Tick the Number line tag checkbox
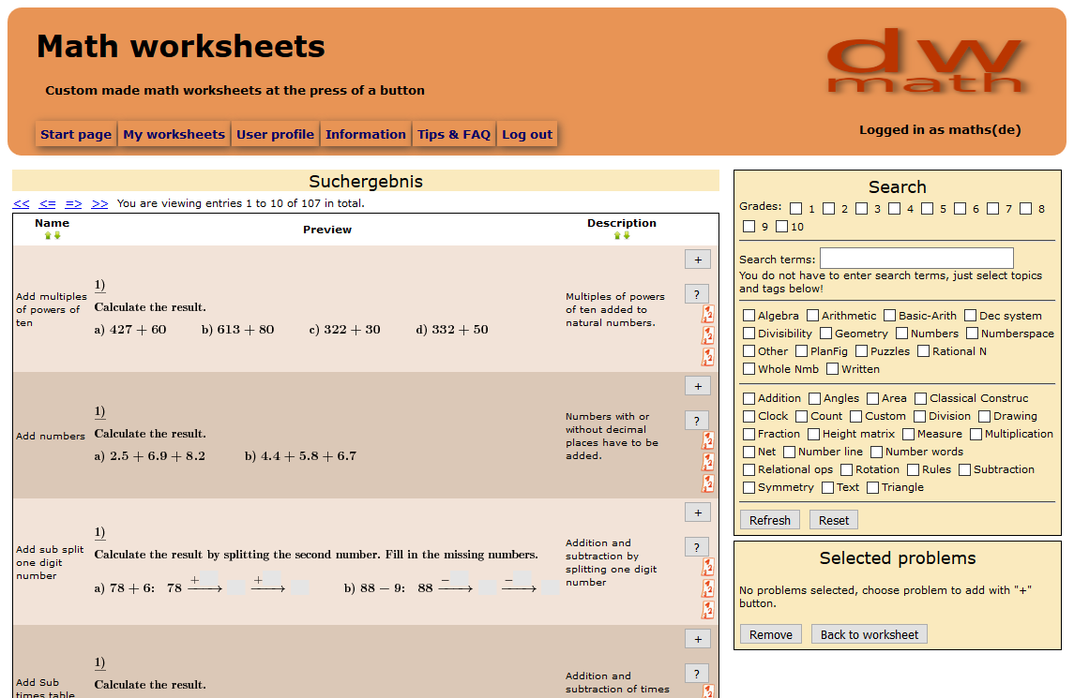Image resolution: width=1074 pixels, height=698 pixels. point(789,452)
